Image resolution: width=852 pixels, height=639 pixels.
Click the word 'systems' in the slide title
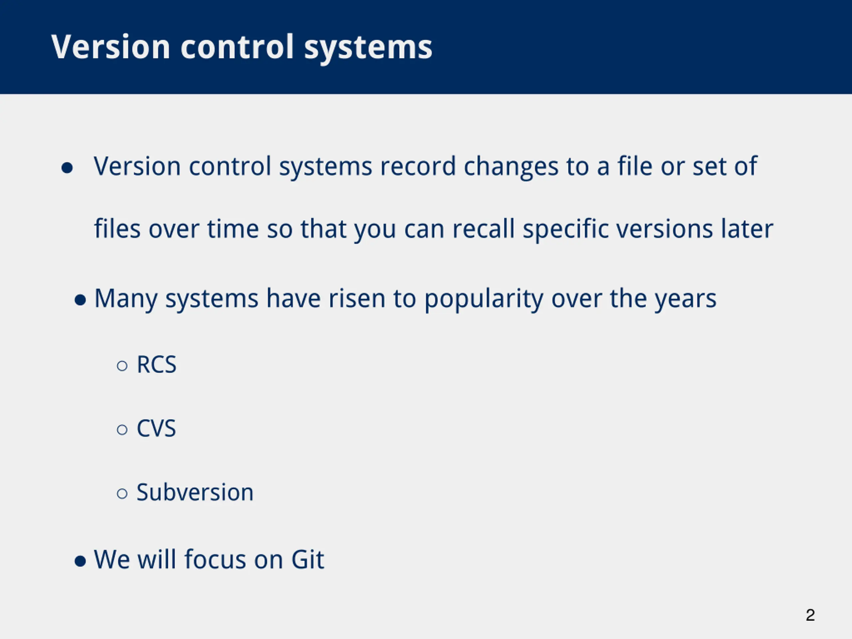[368, 49]
